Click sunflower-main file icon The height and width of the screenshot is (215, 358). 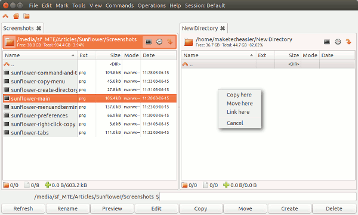7,98
